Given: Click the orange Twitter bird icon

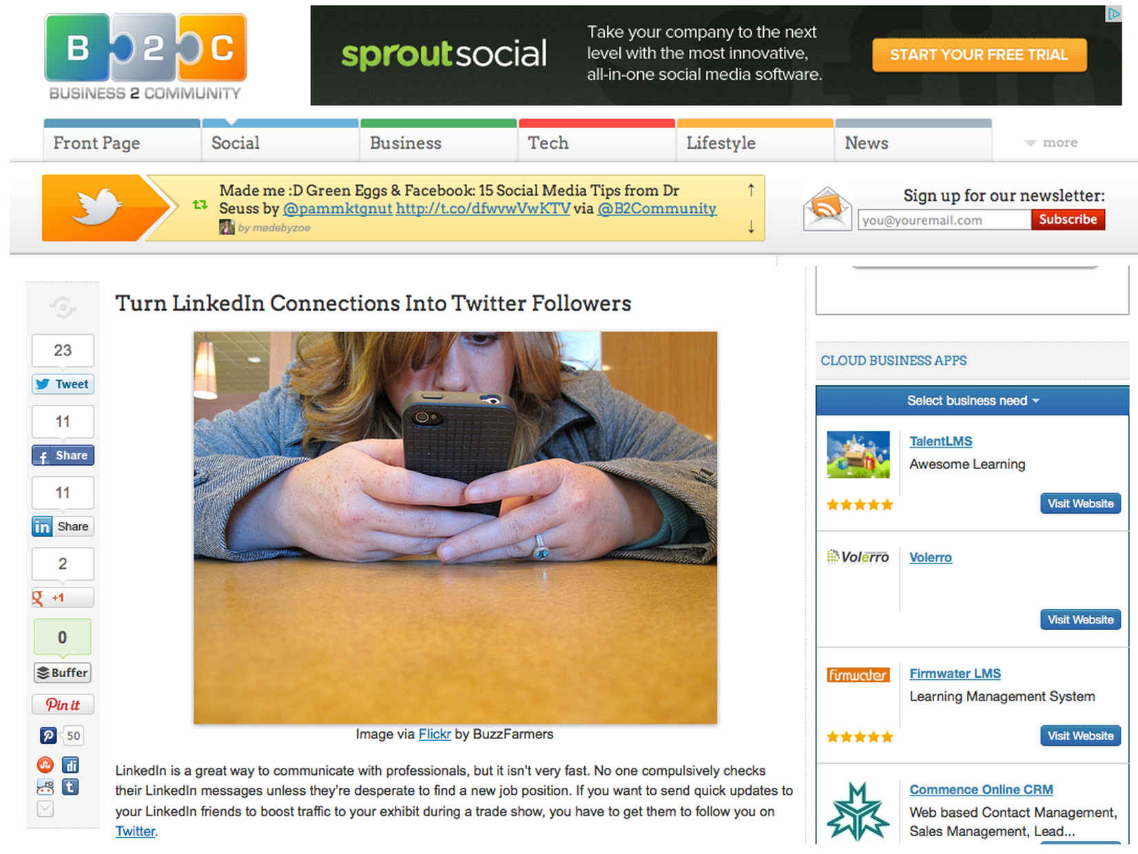Looking at the screenshot, I should [98, 207].
